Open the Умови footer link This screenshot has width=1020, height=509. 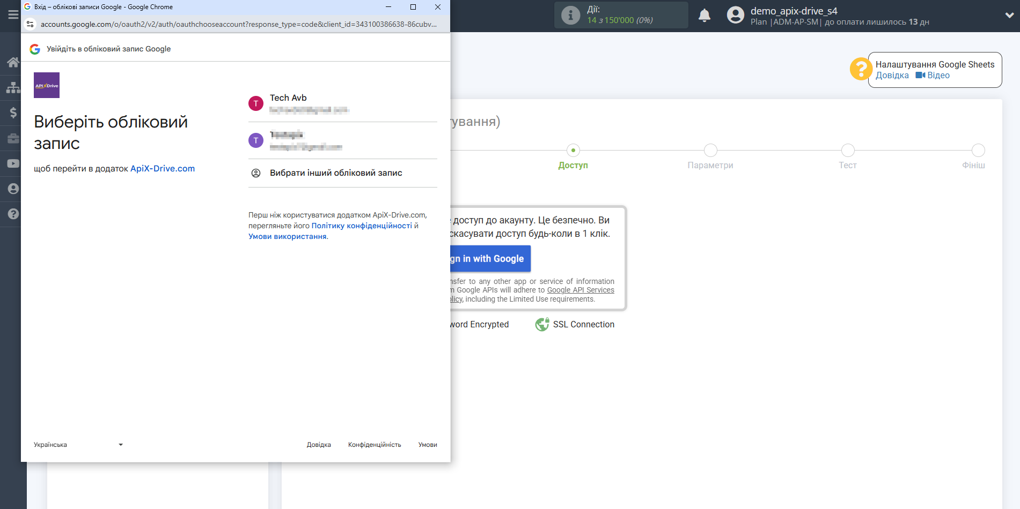(428, 445)
